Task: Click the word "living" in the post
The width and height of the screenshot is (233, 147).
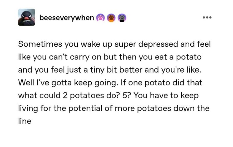Action: [28, 109]
